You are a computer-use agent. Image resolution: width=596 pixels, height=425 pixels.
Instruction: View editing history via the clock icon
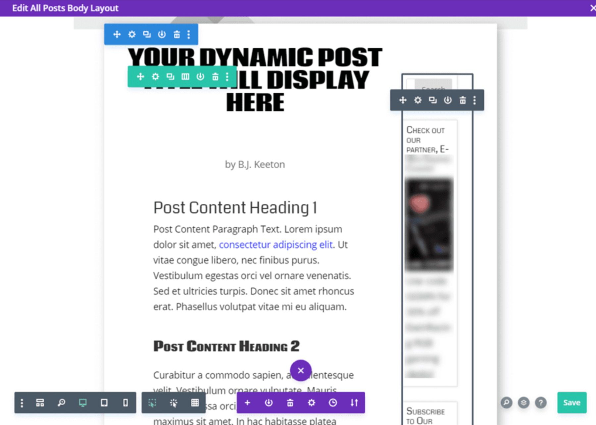[332, 403]
